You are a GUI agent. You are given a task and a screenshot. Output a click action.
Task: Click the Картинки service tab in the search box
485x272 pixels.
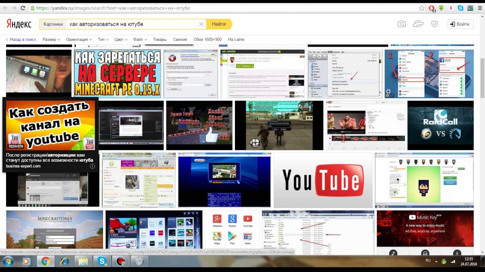pos(53,24)
